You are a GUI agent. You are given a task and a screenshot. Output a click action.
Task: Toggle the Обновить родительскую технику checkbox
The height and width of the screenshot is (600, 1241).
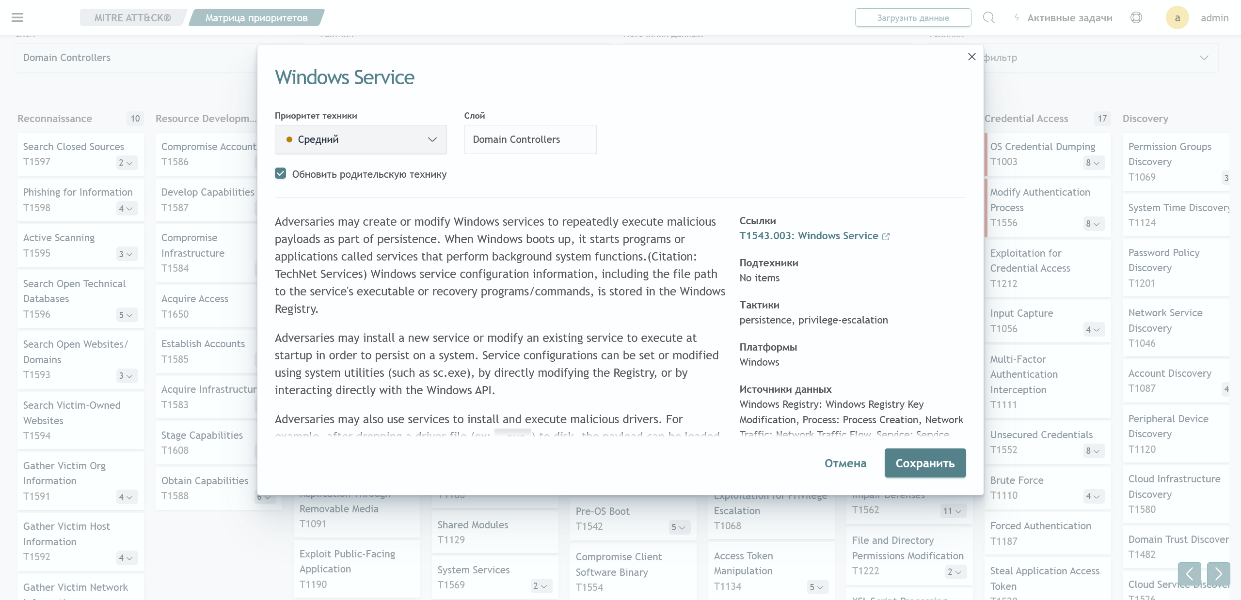tap(281, 173)
